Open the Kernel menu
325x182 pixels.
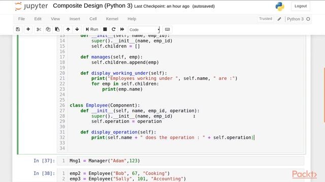112,19
